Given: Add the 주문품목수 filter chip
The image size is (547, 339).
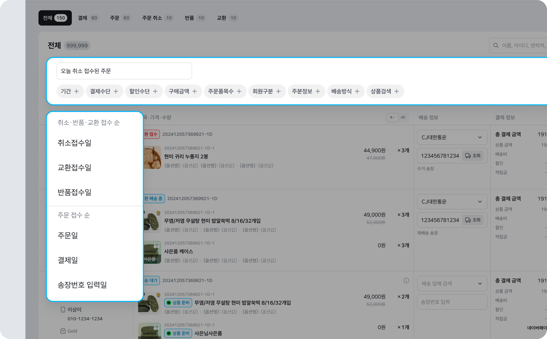Looking at the screenshot, I should [225, 91].
